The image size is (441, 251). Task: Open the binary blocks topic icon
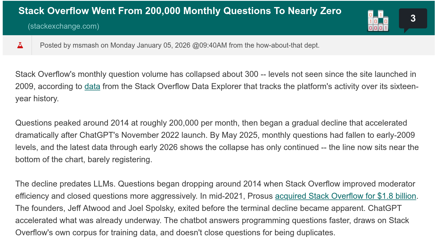point(378,21)
